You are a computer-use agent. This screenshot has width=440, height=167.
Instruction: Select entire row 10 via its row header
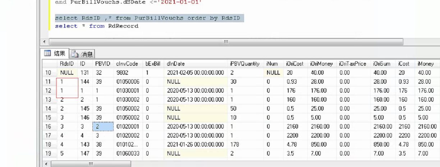50,73
